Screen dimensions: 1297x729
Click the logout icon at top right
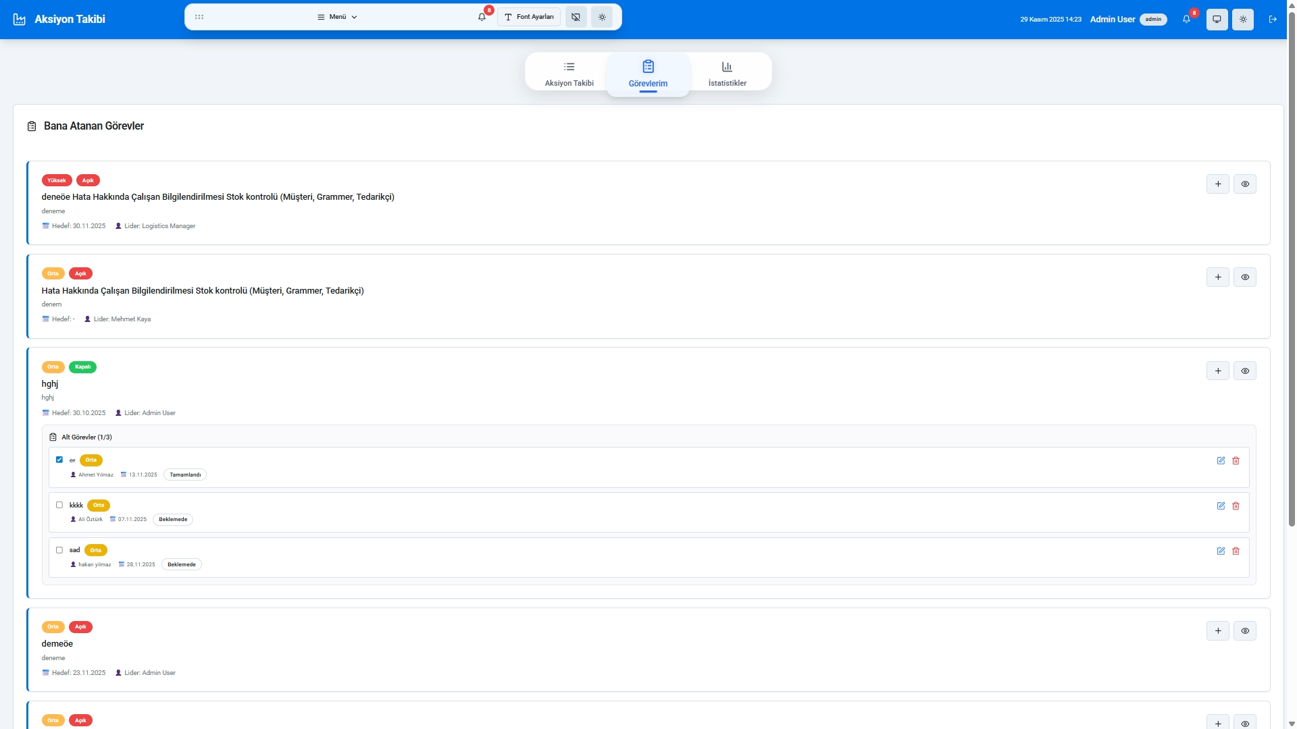(x=1273, y=20)
